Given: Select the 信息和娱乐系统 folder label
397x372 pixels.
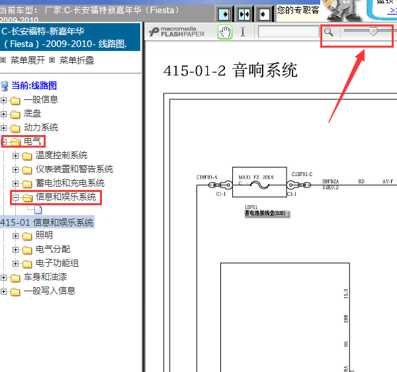Looking at the screenshot, I should point(66,197).
